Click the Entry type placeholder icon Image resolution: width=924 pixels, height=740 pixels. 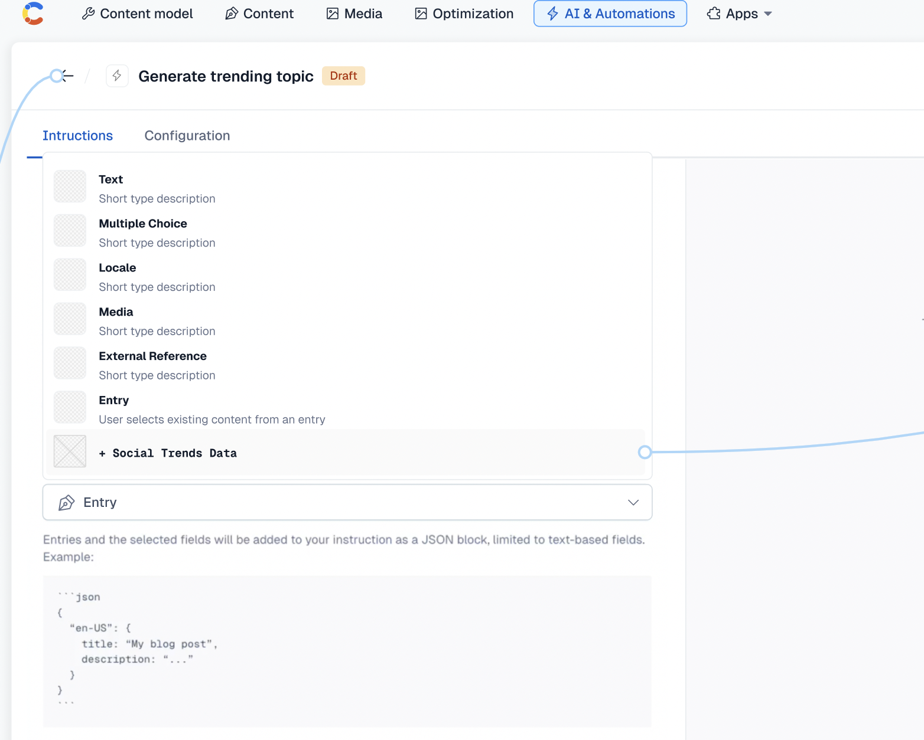[70, 408]
